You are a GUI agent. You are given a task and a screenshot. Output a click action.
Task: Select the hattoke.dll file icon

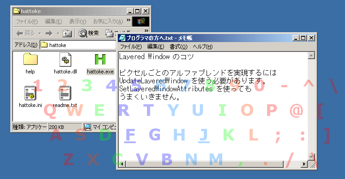pyautogui.click(x=65, y=60)
